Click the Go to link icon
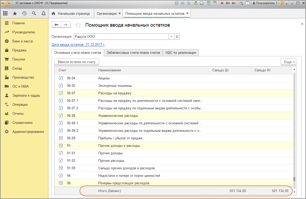The image size is (306, 199). point(202,3)
